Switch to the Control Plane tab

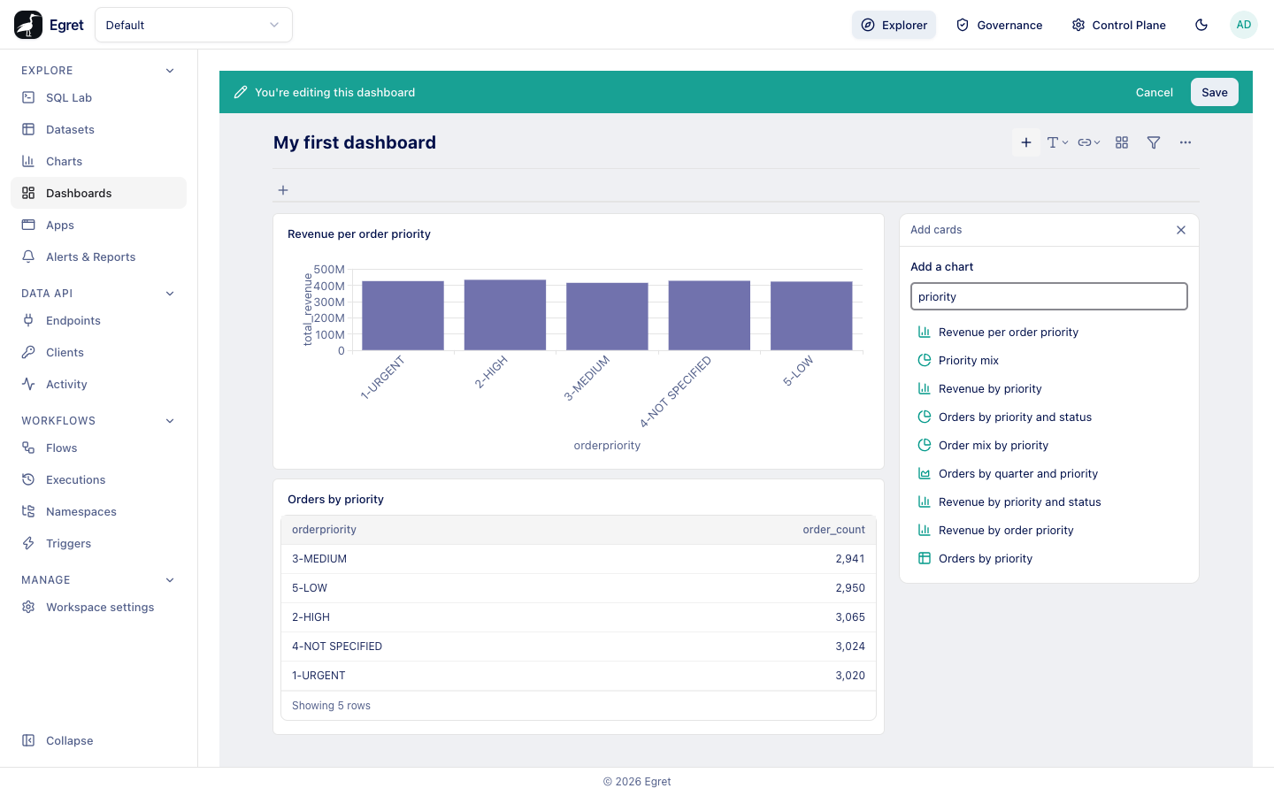pos(1119,25)
